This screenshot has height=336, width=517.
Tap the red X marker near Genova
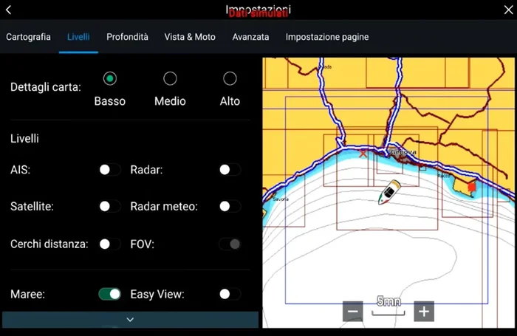click(x=363, y=154)
